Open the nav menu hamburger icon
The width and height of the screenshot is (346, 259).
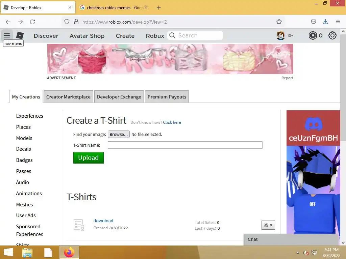click(x=7, y=35)
